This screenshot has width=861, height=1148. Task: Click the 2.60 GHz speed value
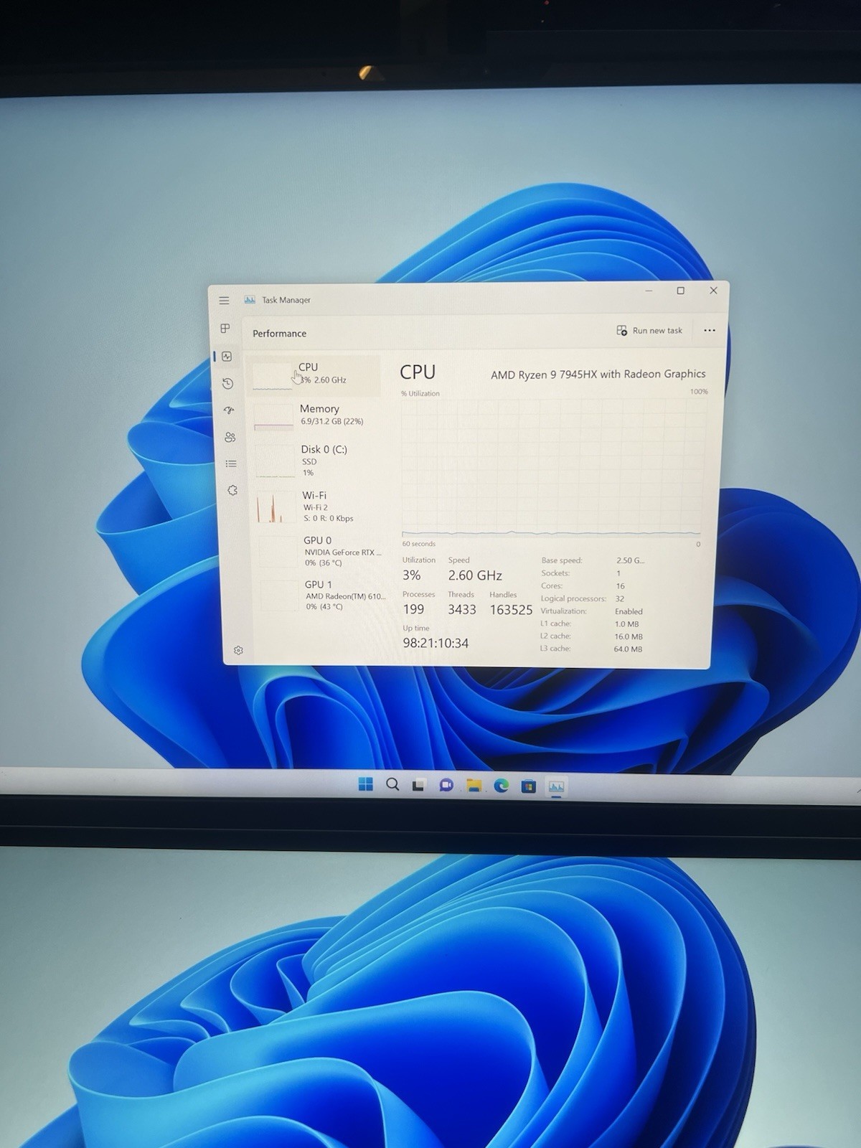point(475,575)
